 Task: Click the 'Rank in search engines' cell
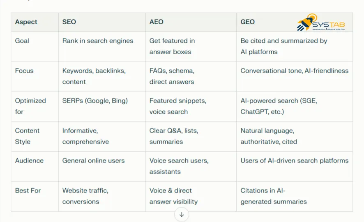[98, 41]
